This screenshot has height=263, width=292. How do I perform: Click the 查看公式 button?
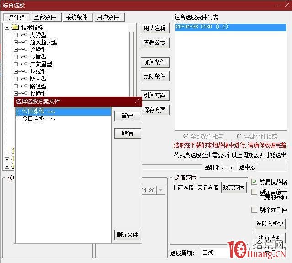[155, 43]
